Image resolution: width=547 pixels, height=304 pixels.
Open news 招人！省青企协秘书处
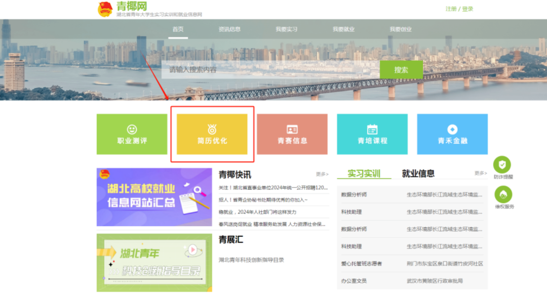point(263,199)
